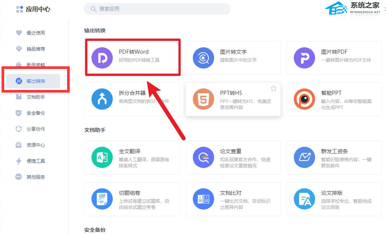Click the shield icon beside 安全备份
This screenshot has height=234, width=386.
pos(19,113)
